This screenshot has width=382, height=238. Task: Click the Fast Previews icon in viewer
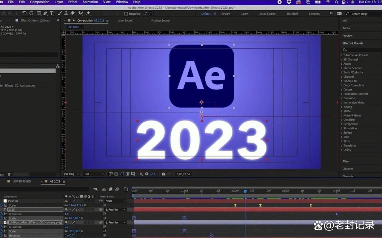[x=111, y=174]
